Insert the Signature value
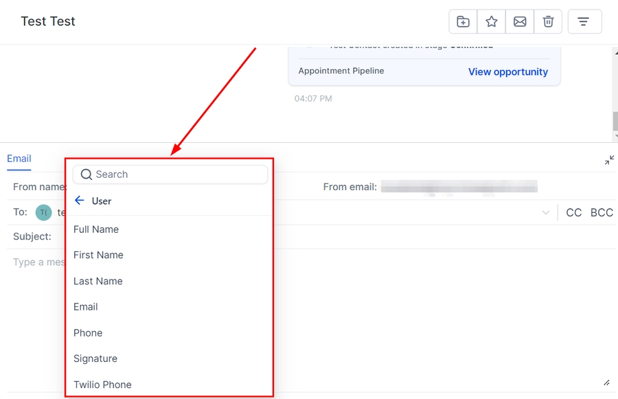The image size is (618, 399). click(95, 358)
